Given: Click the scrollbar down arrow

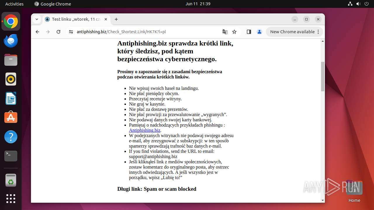Looking at the screenshot, I should (323, 200).
